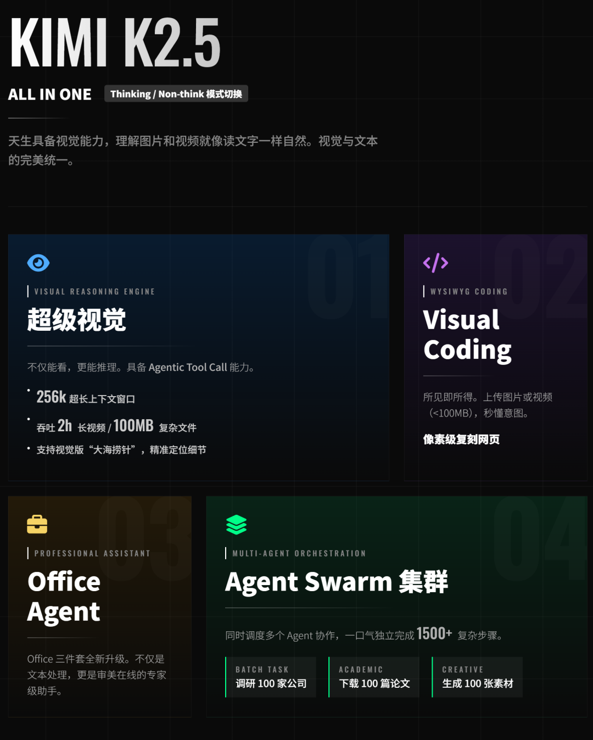This screenshot has height=740, width=593.
Task: Click the BATCH TASK 调研 100 家公司 tile
Action: pyautogui.click(x=271, y=677)
